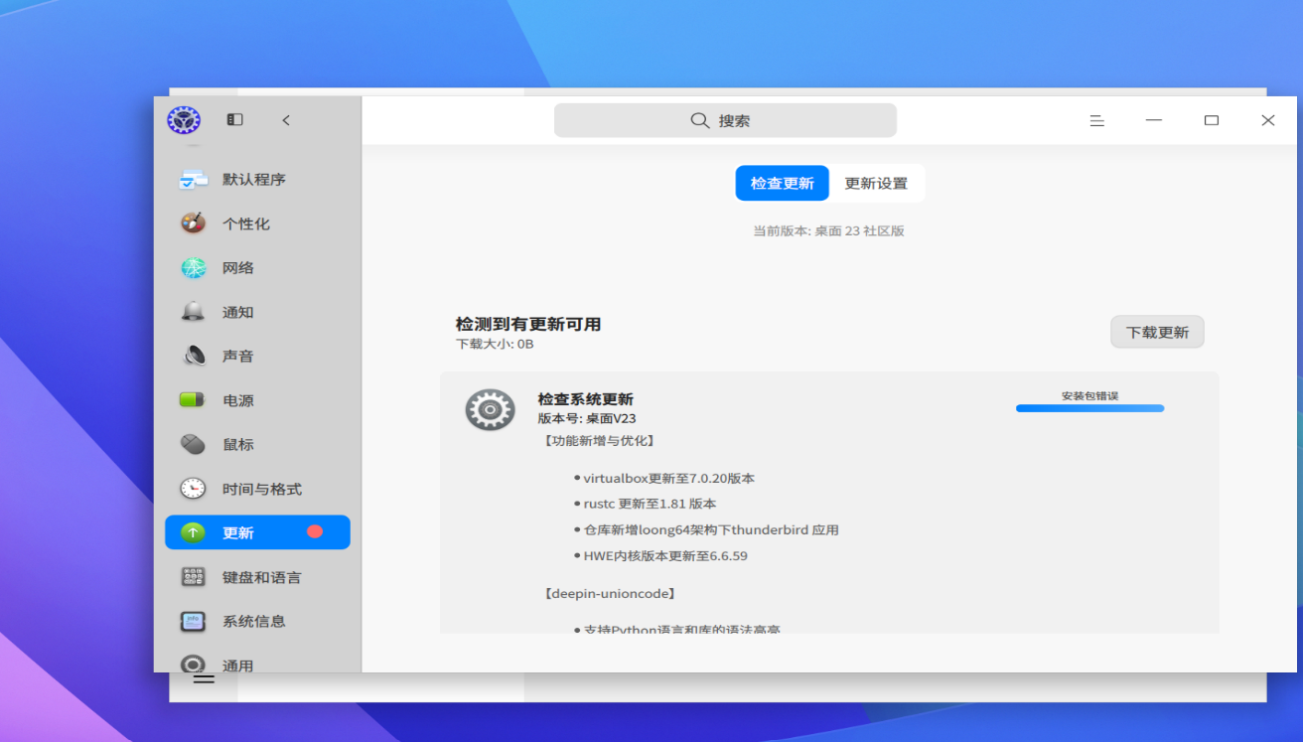
Task: Click the virtualbox更新至7.0.20版本 line
Action: (668, 479)
